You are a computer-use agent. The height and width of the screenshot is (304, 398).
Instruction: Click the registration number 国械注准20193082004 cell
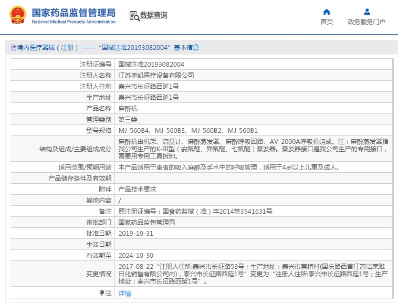[151, 65]
